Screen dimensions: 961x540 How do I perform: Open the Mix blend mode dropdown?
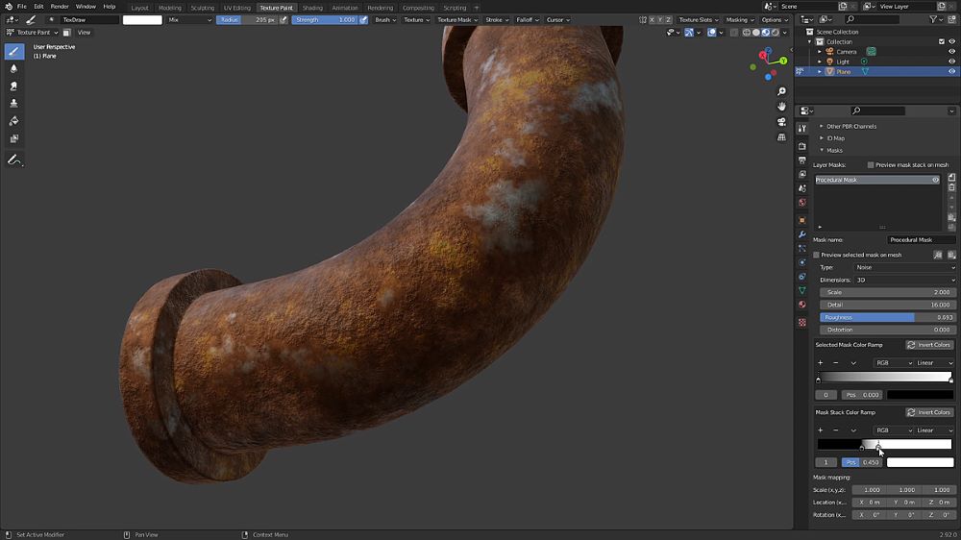[190, 19]
